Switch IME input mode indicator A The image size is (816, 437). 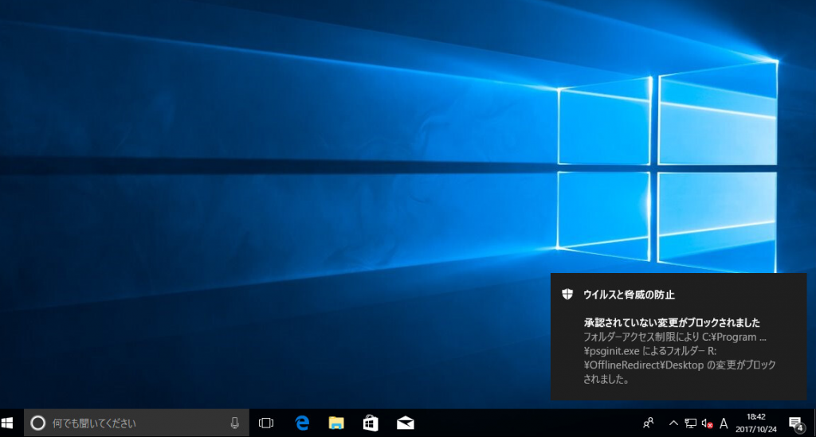(724, 423)
